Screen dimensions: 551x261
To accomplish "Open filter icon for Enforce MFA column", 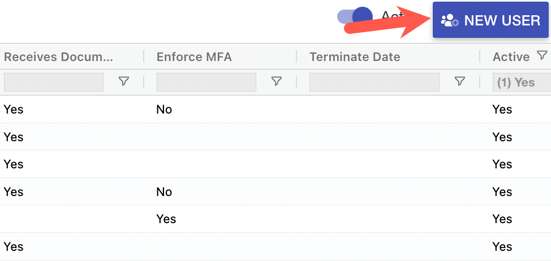I will (x=276, y=82).
